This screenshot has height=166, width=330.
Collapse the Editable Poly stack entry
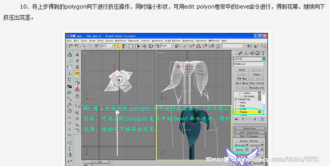pos(236,99)
